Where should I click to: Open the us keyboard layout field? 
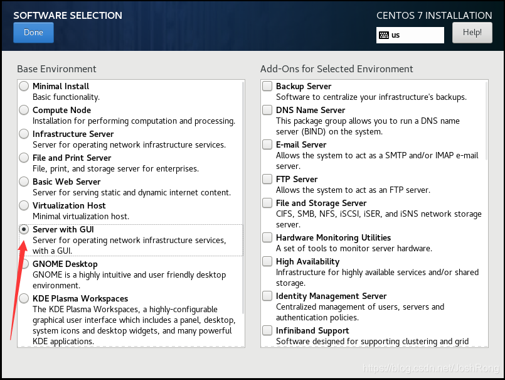click(x=410, y=35)
